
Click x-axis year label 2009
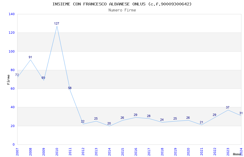coord(44,152)
